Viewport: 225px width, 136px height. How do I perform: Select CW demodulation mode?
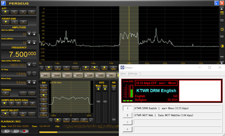tap(67, 75)
